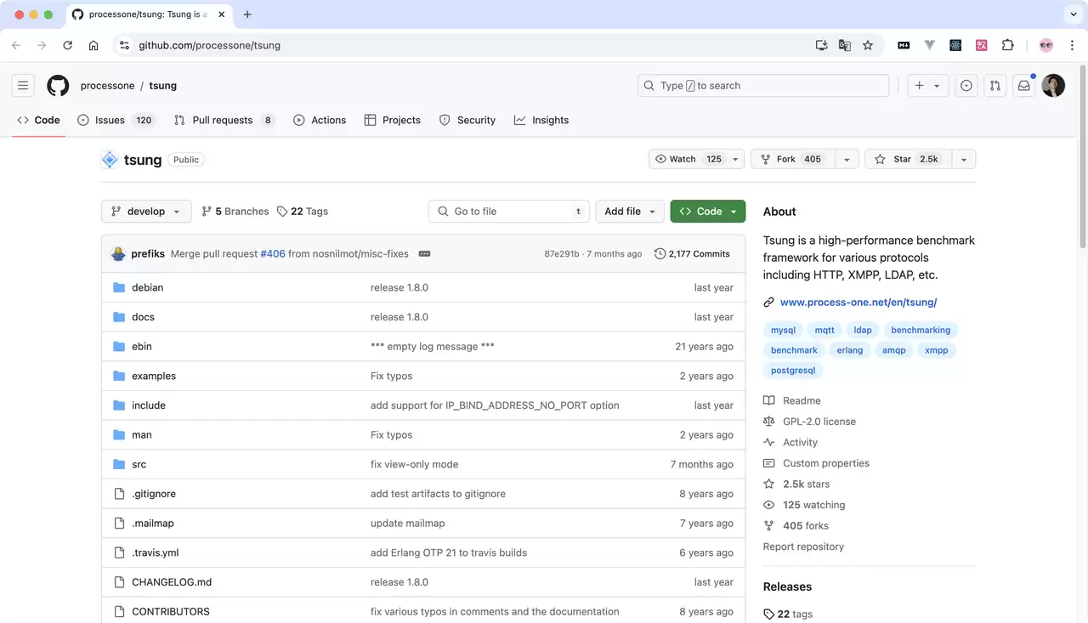The width and height of the screenshot is (1088, 623).
Task: Open pull request #406 link
Action: [273, 253]
